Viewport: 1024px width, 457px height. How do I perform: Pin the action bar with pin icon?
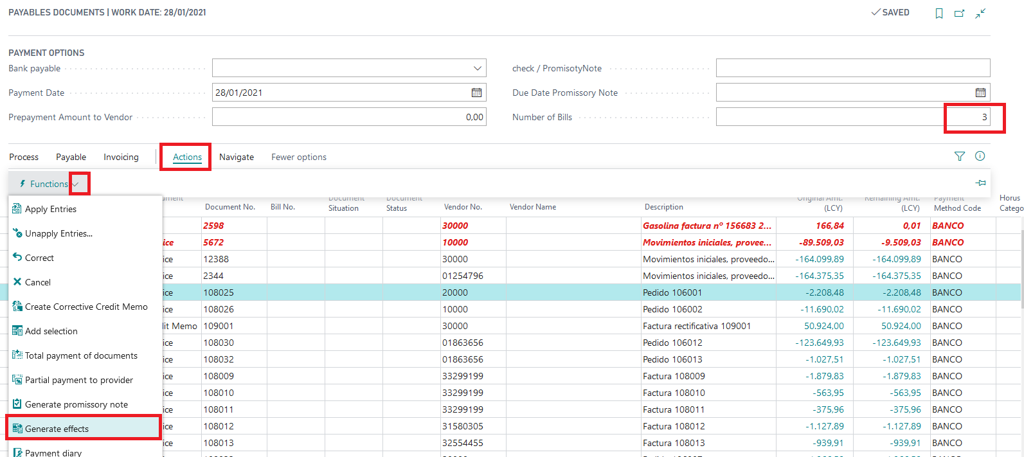[x=980, y=183]
